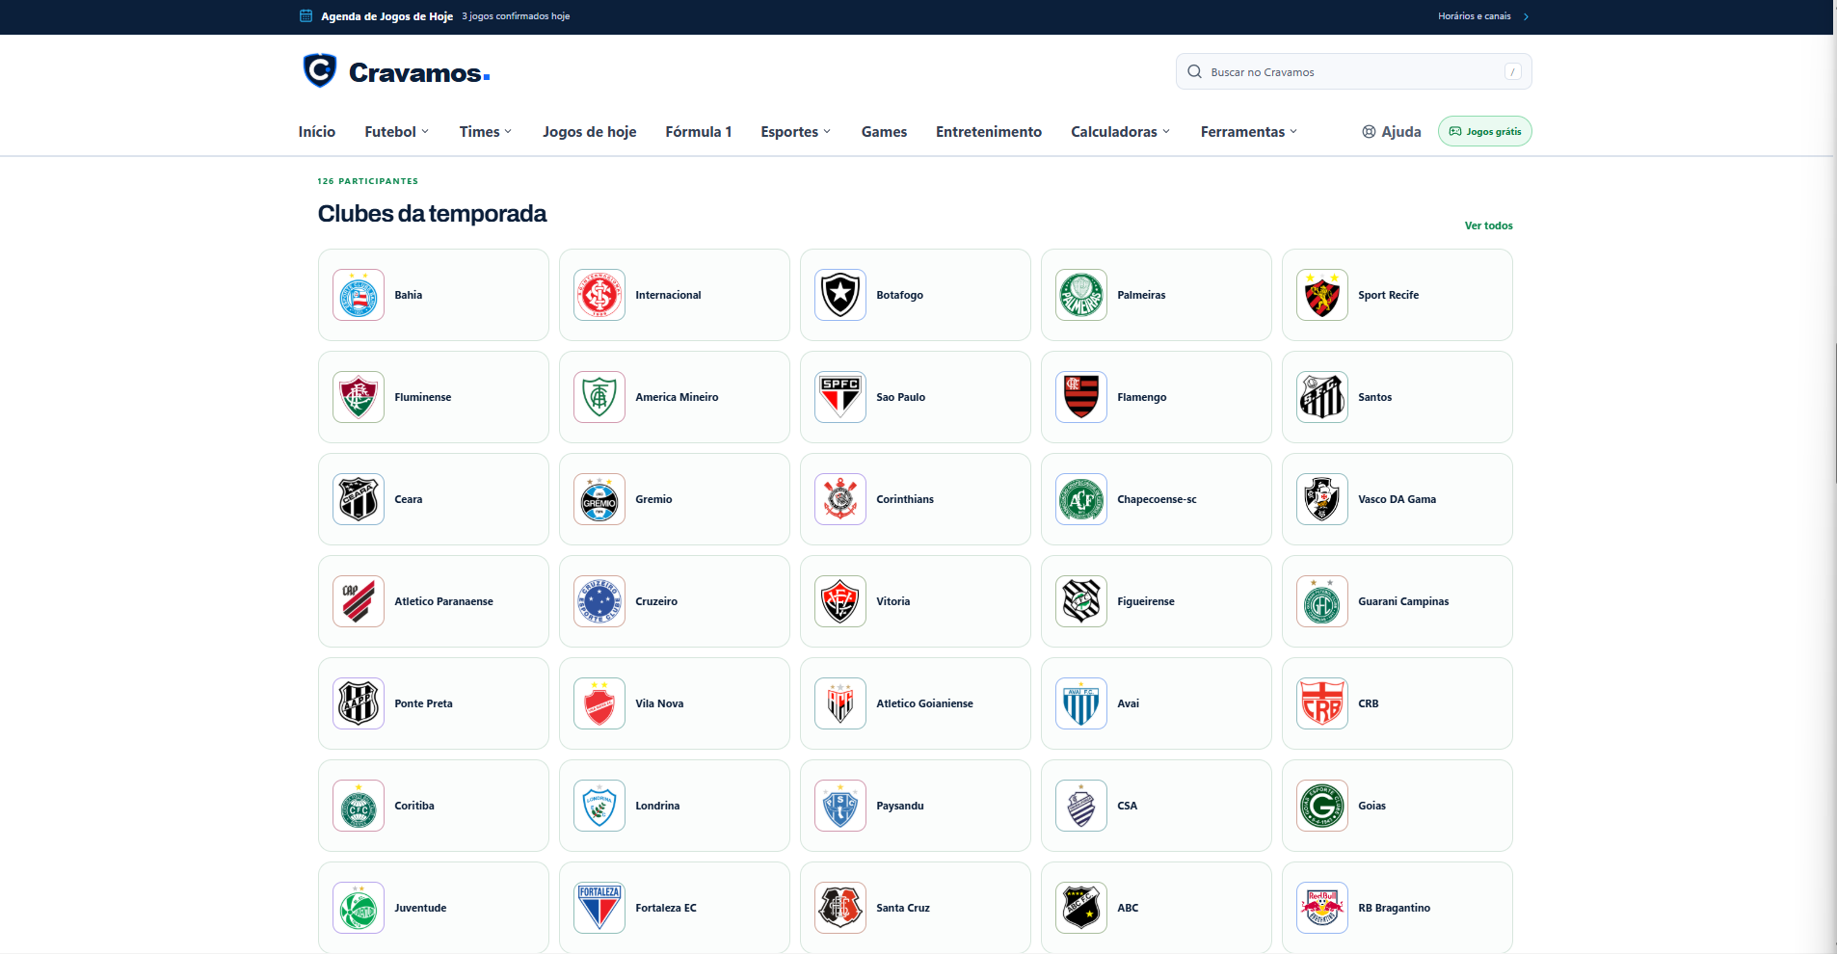
Task: Click the Botafogo star crest
Action: tap(840, 295)
